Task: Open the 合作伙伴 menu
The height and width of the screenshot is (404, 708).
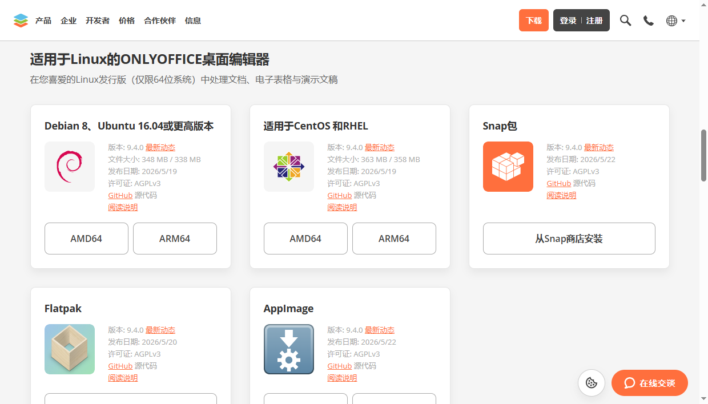Action: [x=160, y=21]
